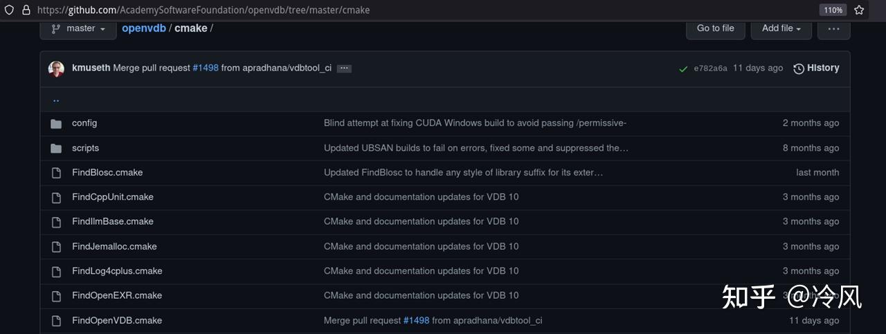
Task: Click kmuseth's avatar image
Action: [x=56, y=68]
